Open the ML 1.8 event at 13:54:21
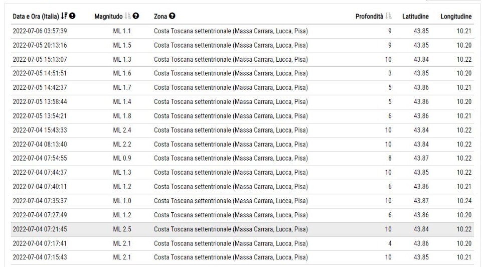485x267 pixels. pos(242,116)
